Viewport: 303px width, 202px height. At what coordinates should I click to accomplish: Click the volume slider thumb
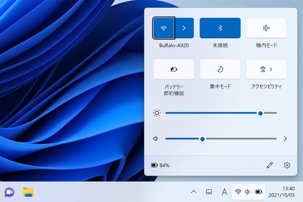[x=202, y=139]
